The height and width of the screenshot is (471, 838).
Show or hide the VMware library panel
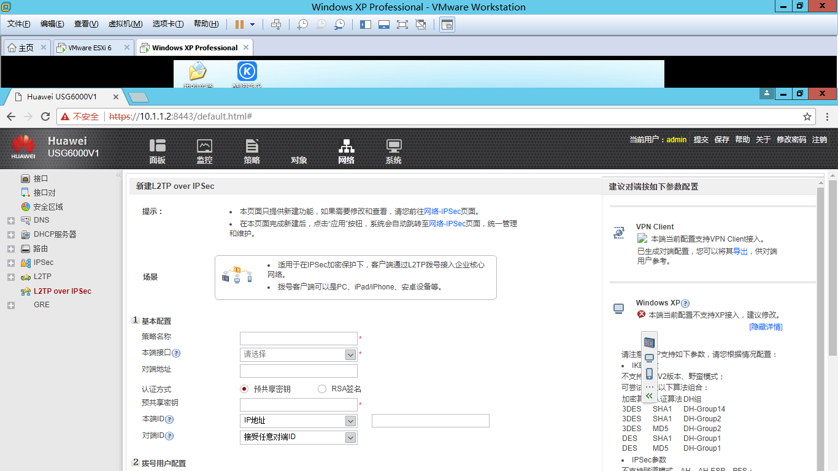click(366, 25)
